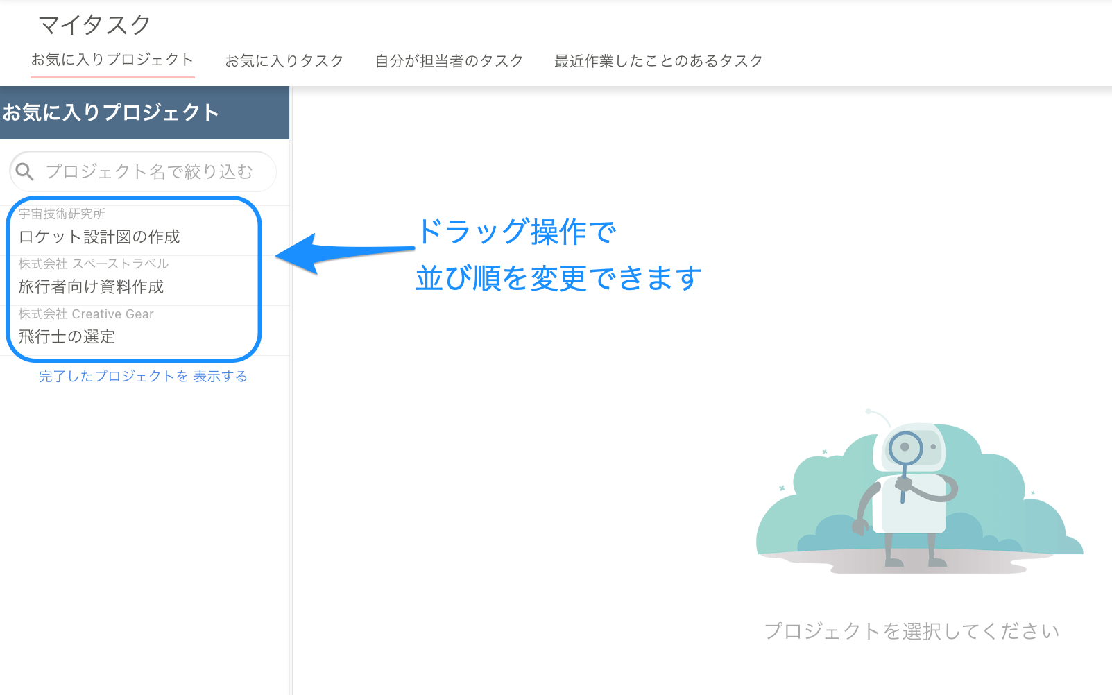The image size is (1112, 695).
Task: Click the search magnifier icon
Action: (x=25, y=171)
